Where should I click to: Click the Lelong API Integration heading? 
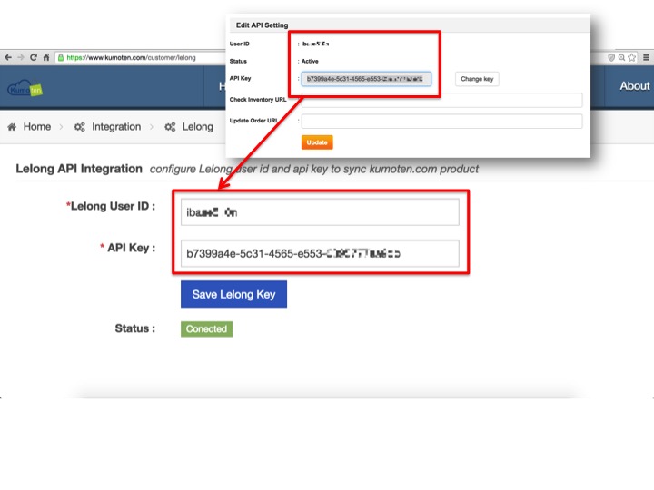pyautogui.click(x=79, y=169)
